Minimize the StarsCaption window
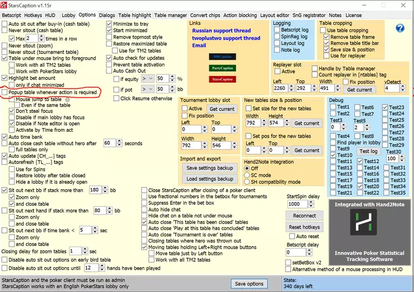The height and width of the screenshot is (292, 414). [364, 5]
